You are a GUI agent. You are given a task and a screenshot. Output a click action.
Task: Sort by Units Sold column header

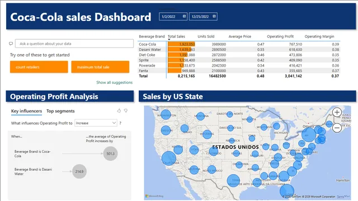click(x=206, y=36)
